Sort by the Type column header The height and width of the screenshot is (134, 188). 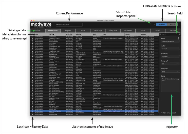41,34
